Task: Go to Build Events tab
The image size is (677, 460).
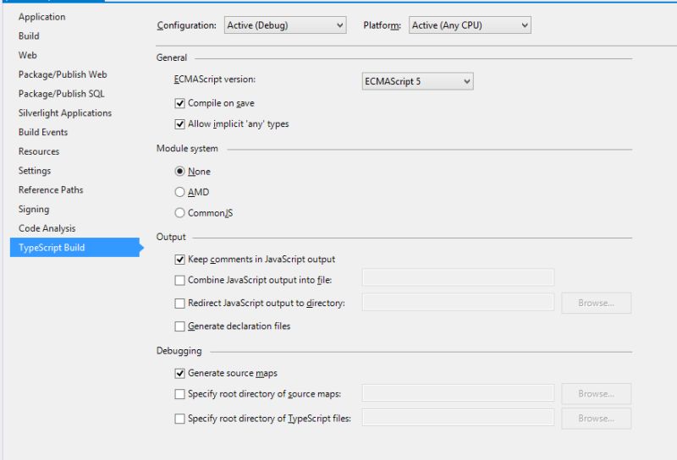Action: coord(43,132)
